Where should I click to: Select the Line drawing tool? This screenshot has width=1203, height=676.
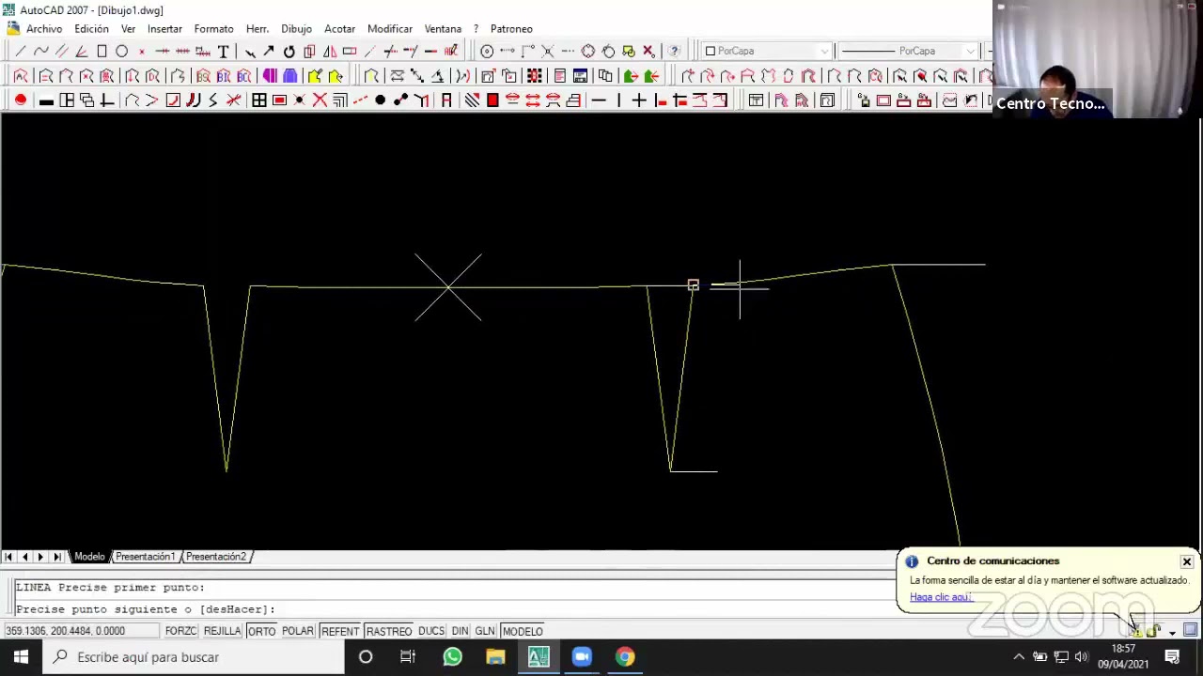(x=21, y=51)
